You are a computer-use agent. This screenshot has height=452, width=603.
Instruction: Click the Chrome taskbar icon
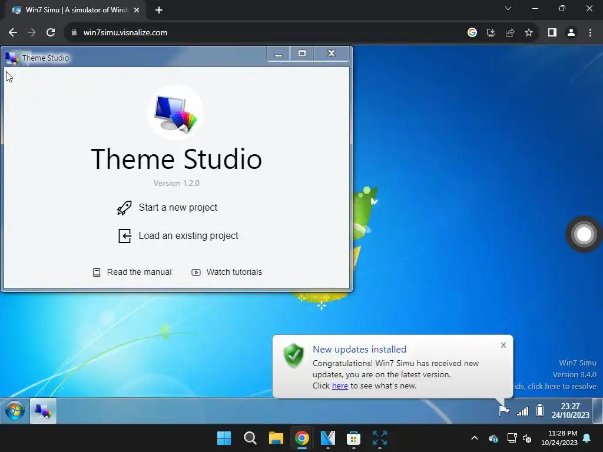coord(302,438)
